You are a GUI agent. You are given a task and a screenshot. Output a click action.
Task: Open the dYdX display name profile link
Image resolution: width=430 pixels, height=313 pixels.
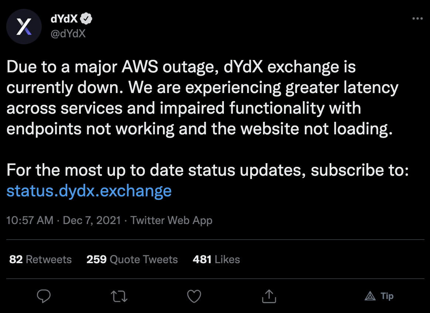click(x=64, y=19)
